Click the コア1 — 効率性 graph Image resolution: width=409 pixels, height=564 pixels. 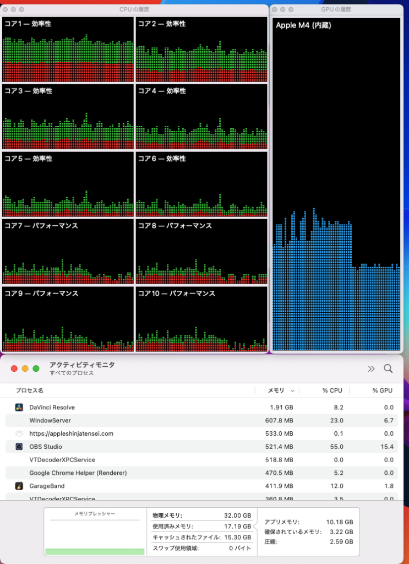coord(68,50)
